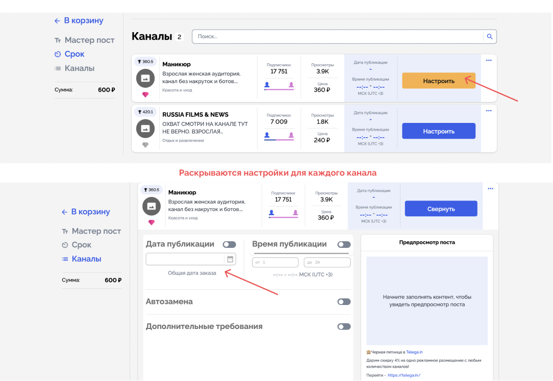The height and width of the screenshot is (381, 553).
Task: Click the pink diamond icon in expanded Маникюр card
Action: [x=152, y=222]
